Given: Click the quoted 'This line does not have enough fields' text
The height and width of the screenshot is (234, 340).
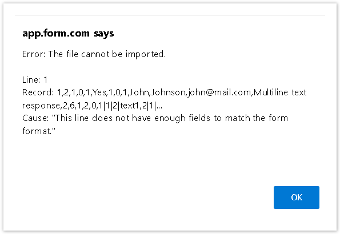Looking at the screenshot, I should (132, 118).
